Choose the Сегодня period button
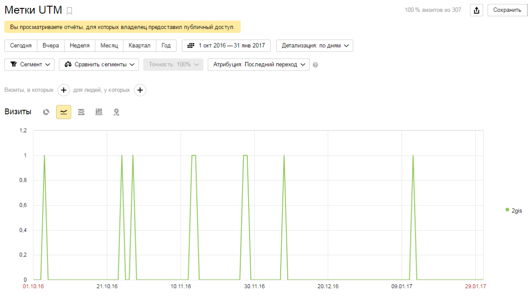This screenshot has width=528, height=297. coord(21,46)
